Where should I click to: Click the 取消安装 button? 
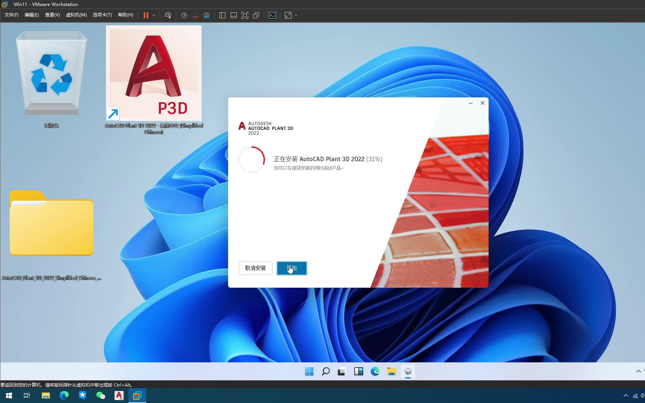pos(255,268)
